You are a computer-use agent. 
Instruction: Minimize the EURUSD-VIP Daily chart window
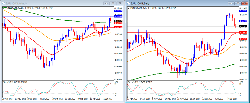tap(231, 3)
